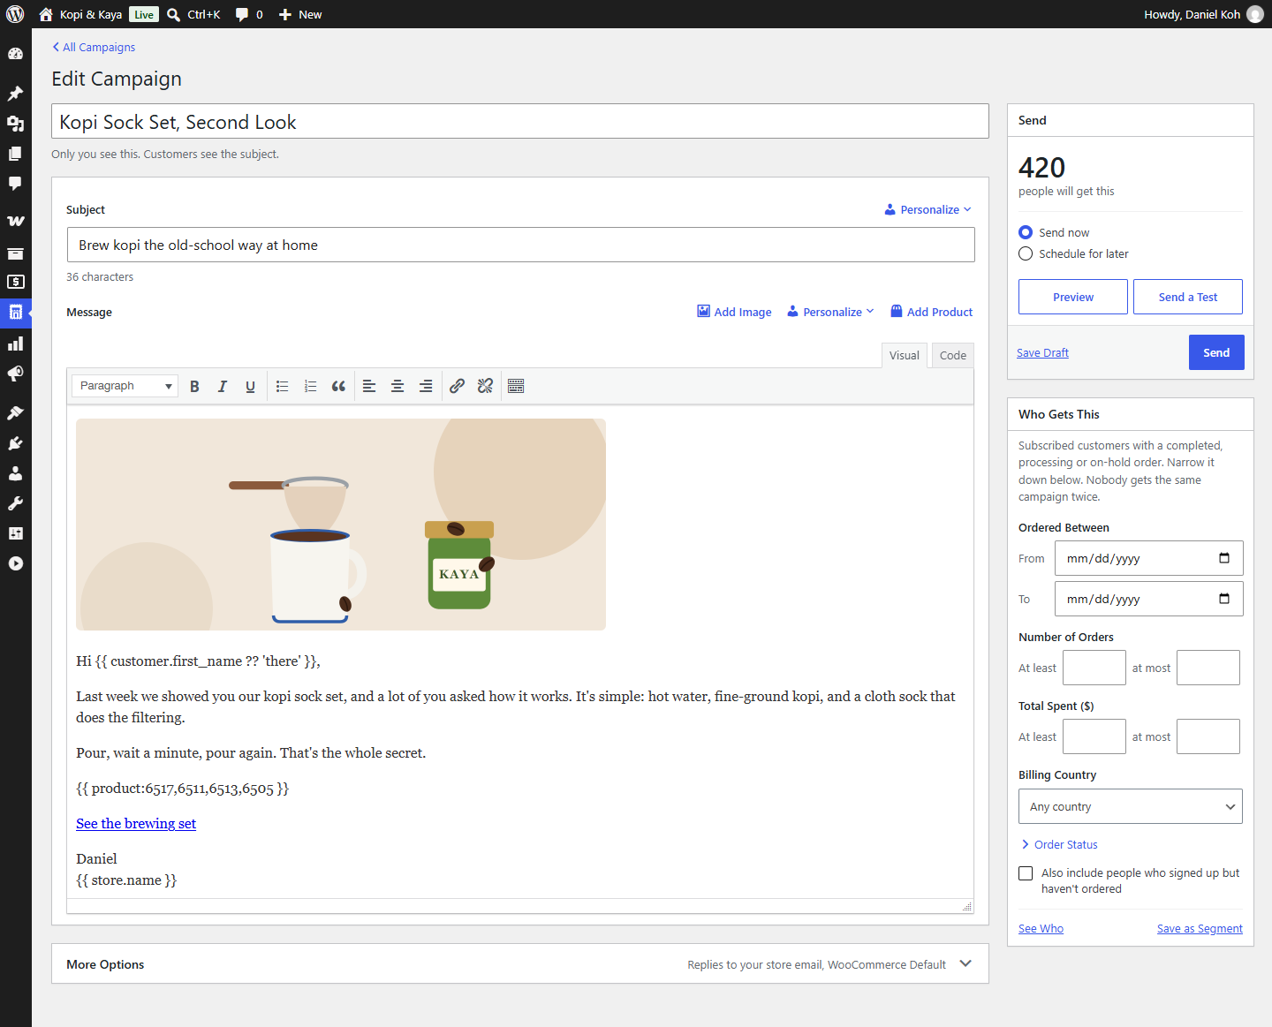This screenshot has width=1272, height=1027.
Task: Open the Paragraph format dropdown
Action: point(125,386)
